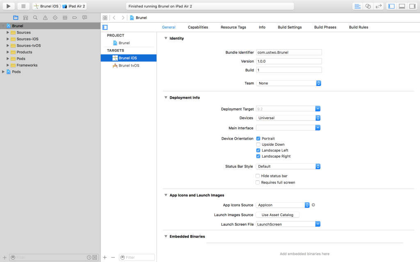The image size is (420, 262).
Task: Toggle the Navigator panel visibility
Action: pos(391,6)
